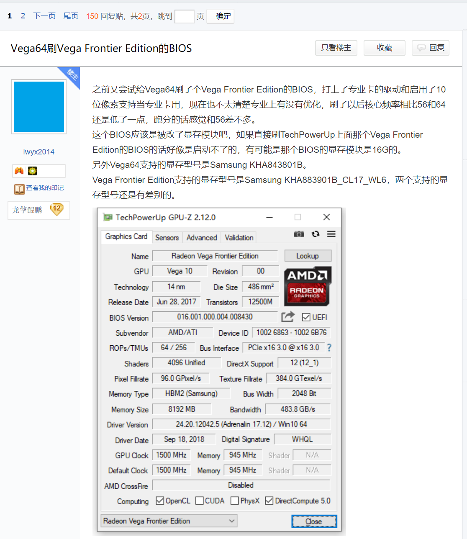Click the Digital Signature value WHQL
The image size is (467, 539).
click(302, 439)
